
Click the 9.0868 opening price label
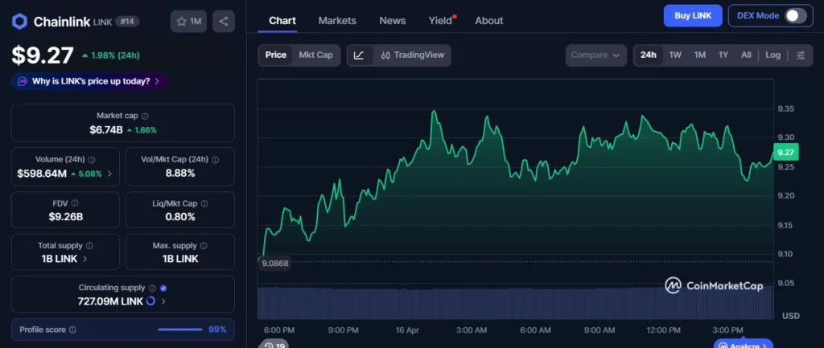pyautogui.click(x=275, y=263)
